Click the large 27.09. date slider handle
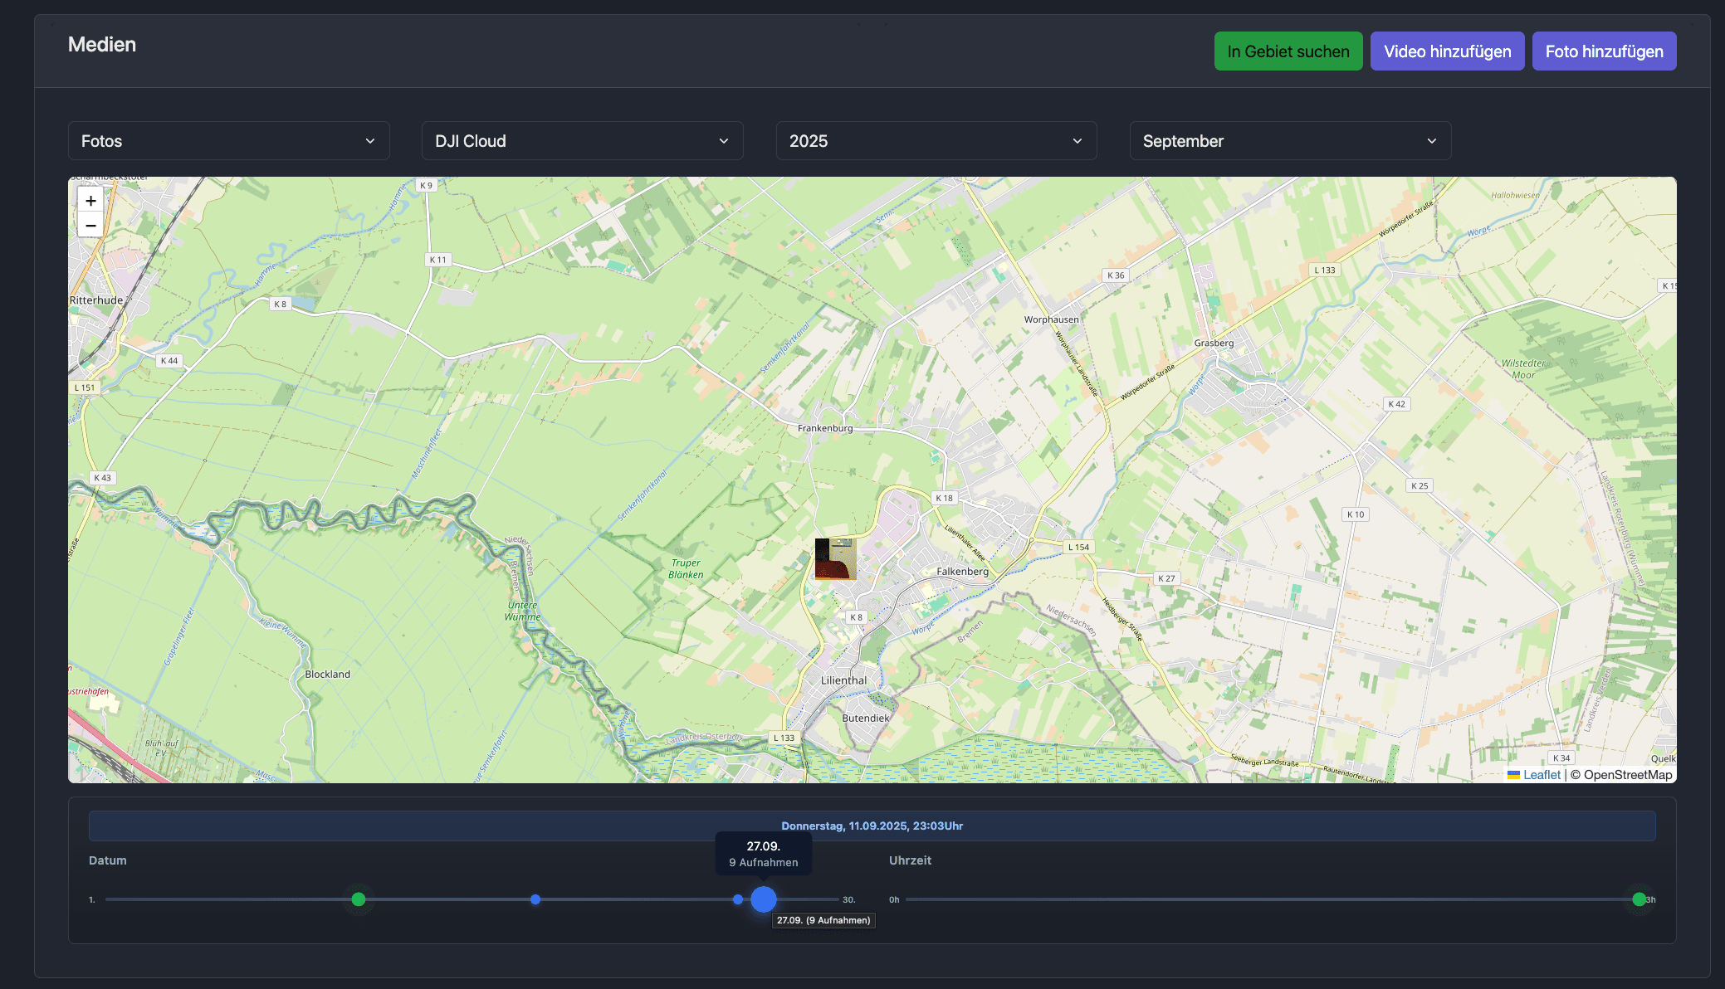The height and width of the screenshot is (989, 1725). (764, 899)
